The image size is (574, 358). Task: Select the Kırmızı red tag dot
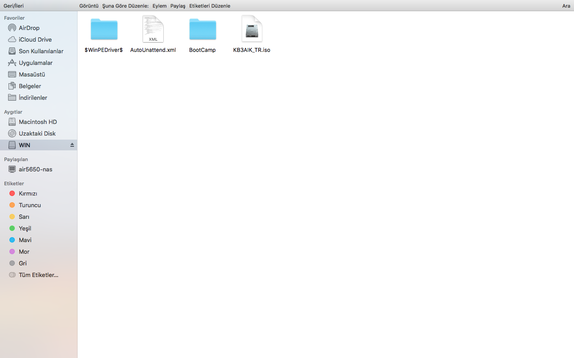(x=12, y=193)
